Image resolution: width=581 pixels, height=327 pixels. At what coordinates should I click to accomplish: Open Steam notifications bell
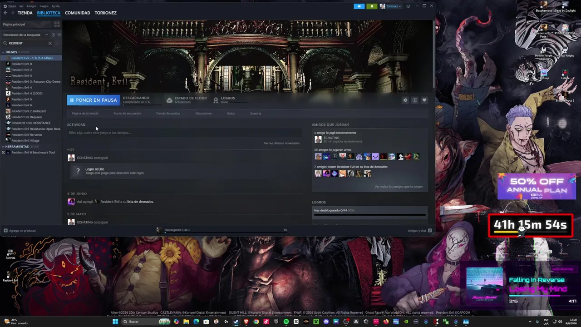(x=372, y=6)
